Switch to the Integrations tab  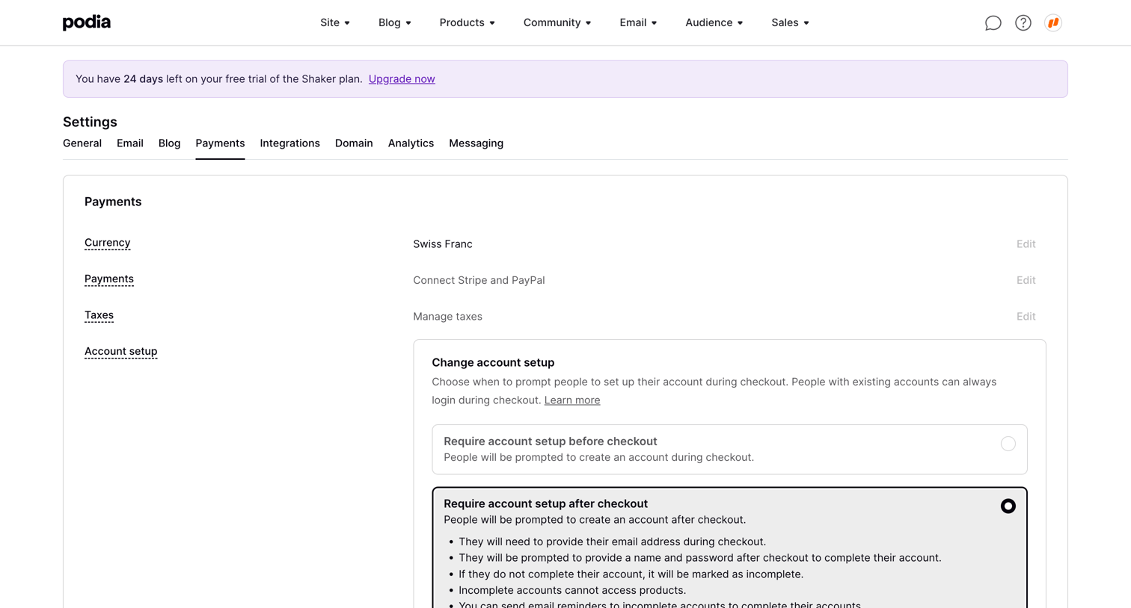pyautogui.click(x=289, y=143)
